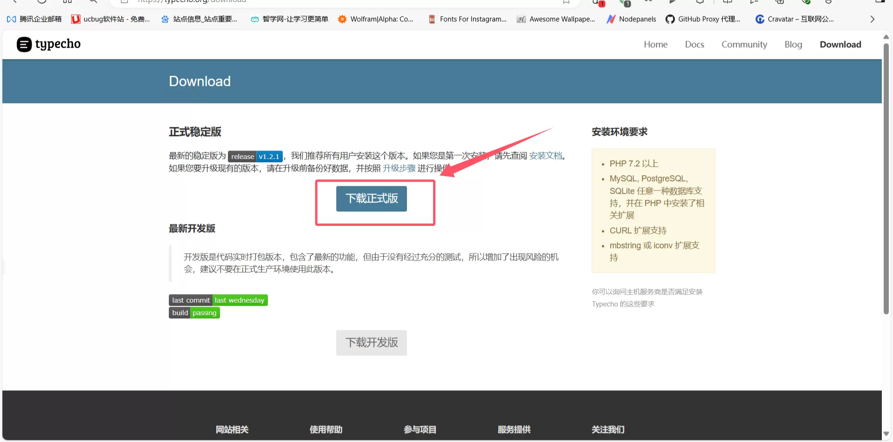
Task: Click the release v1.2.1 badge
Action: 255,157
